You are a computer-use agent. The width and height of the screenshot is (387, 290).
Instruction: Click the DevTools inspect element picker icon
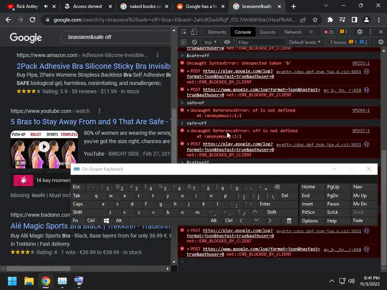click(184, 32)
